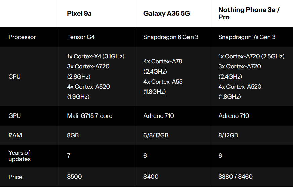Select the Processor row label

[x=22, y=37]
